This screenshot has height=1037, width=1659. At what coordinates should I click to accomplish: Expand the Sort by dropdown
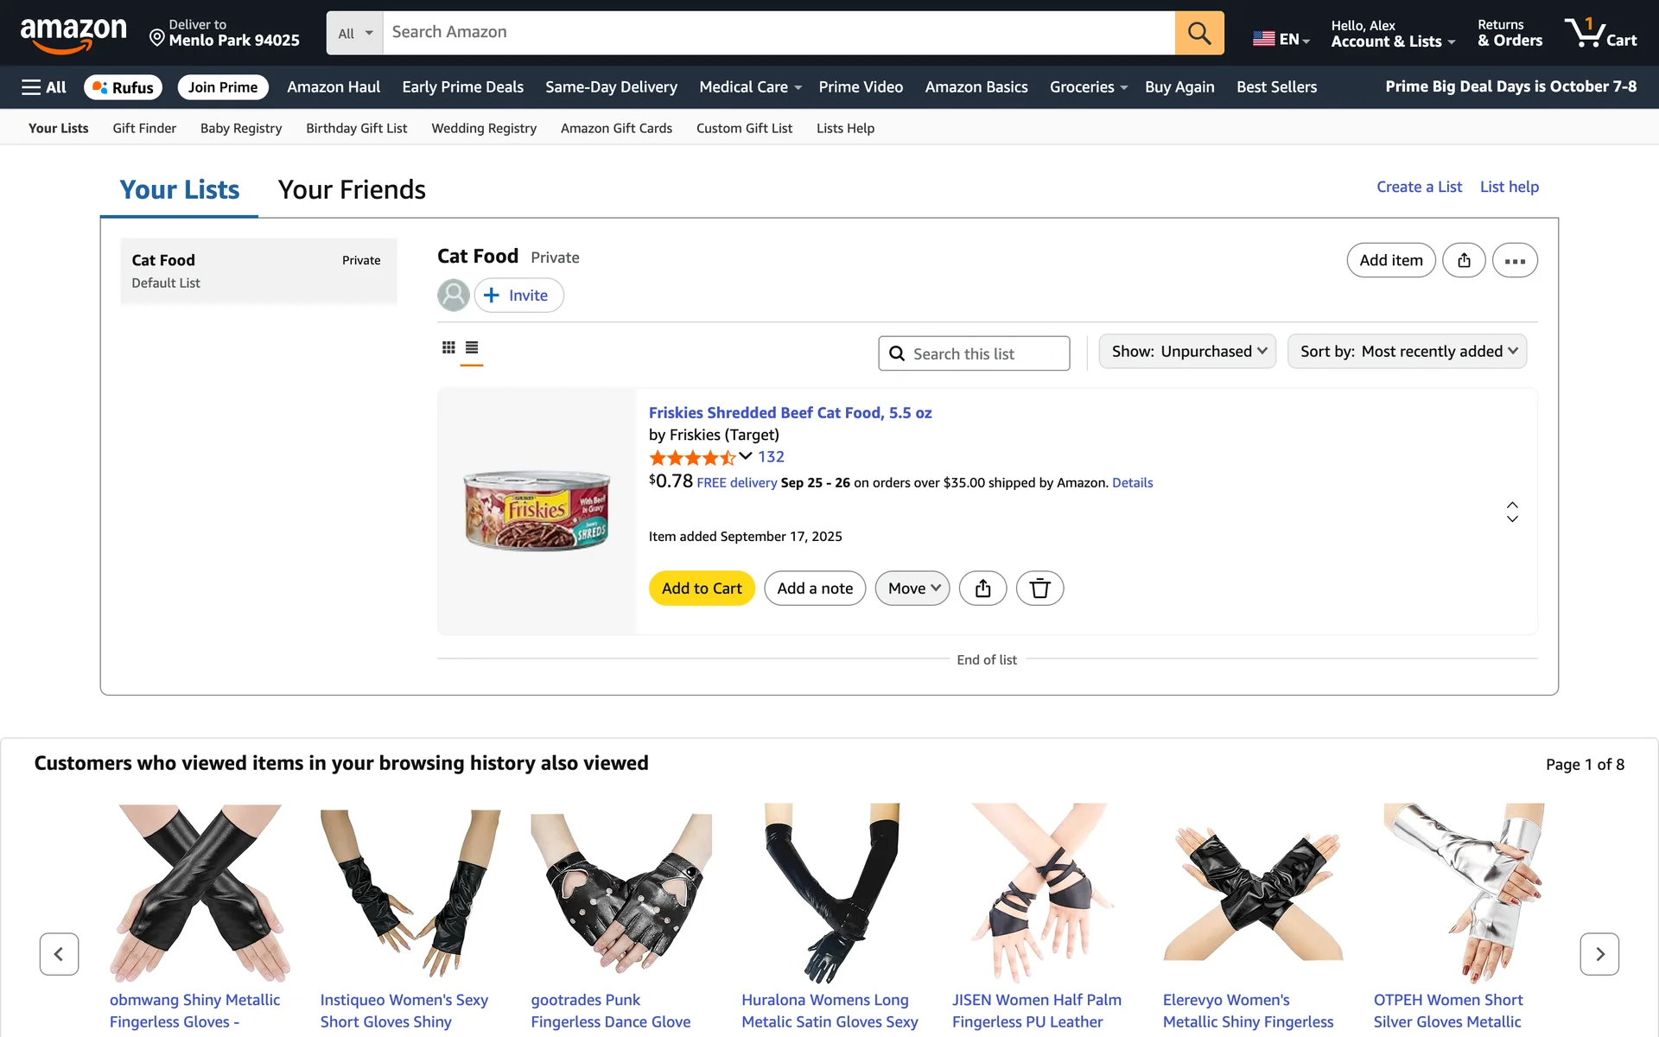pos(1407,352)
